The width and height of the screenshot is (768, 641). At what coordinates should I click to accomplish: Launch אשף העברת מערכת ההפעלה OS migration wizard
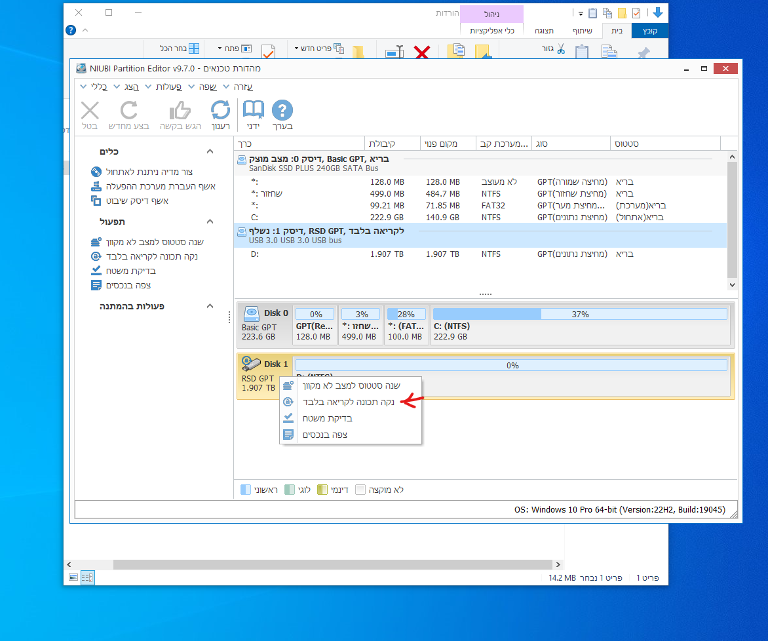tap(153, 186)
